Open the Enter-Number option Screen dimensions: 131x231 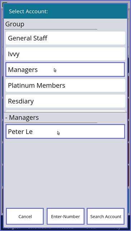[65, 216]
